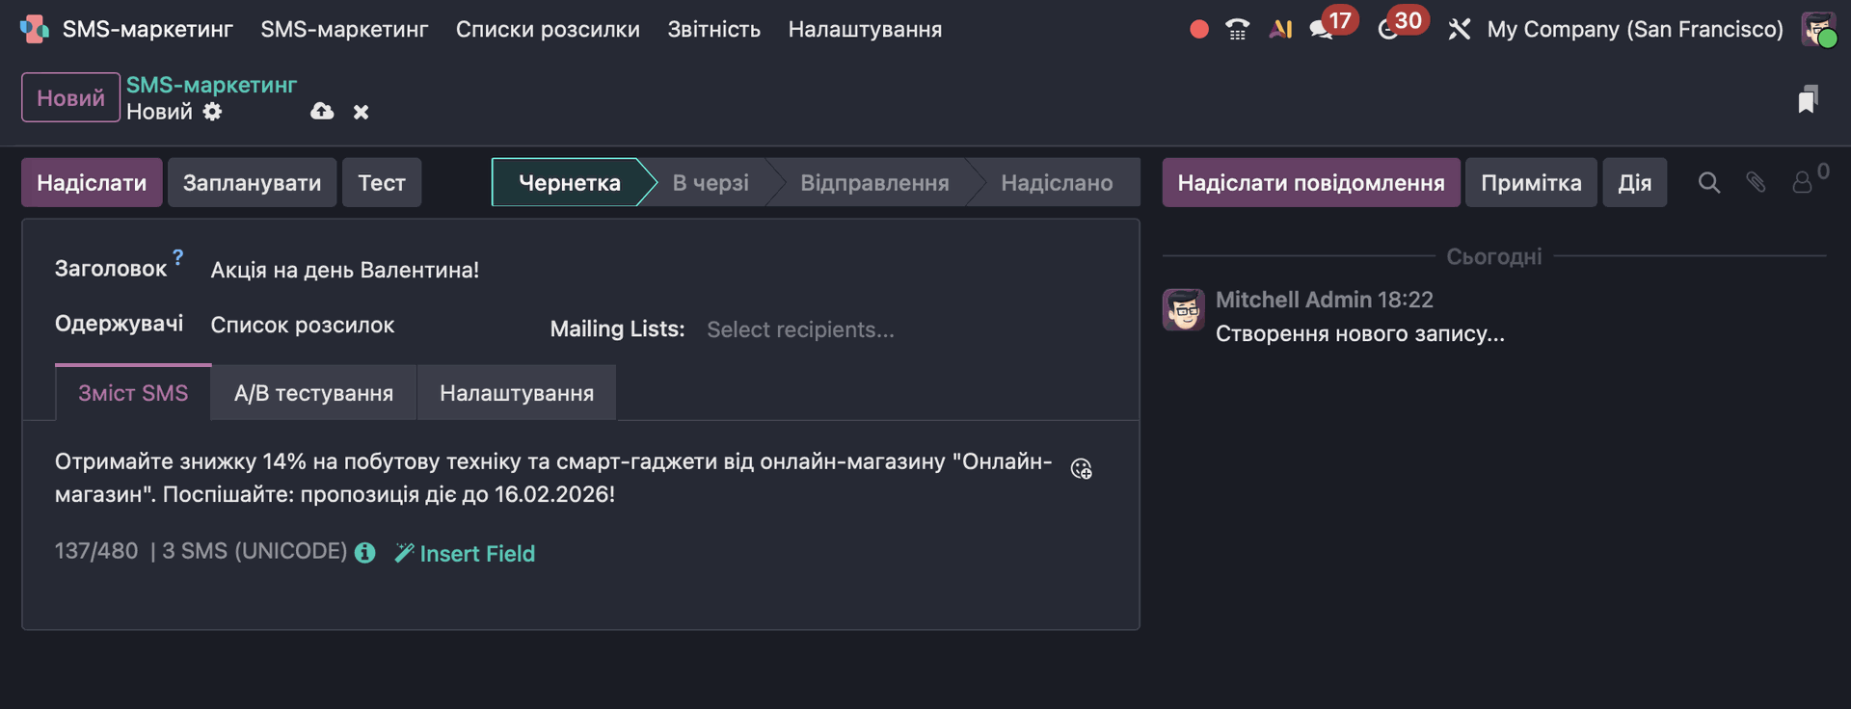
Task: Open the Mailing Lists recipient selector
Action: [x=906, y=329]
